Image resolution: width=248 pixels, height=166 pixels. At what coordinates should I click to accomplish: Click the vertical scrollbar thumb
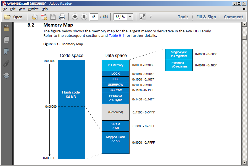coord(244,37)
